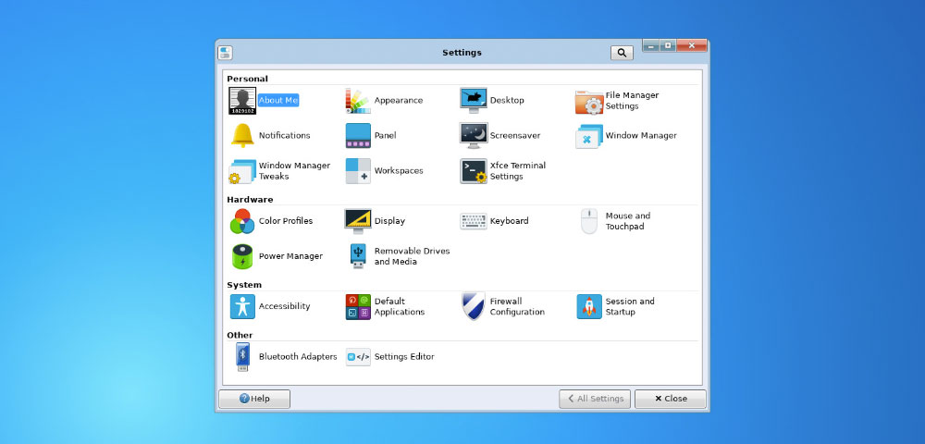Click "Default Applications" label text
Screen dimensions: 925x444
(x=400, y=306)
